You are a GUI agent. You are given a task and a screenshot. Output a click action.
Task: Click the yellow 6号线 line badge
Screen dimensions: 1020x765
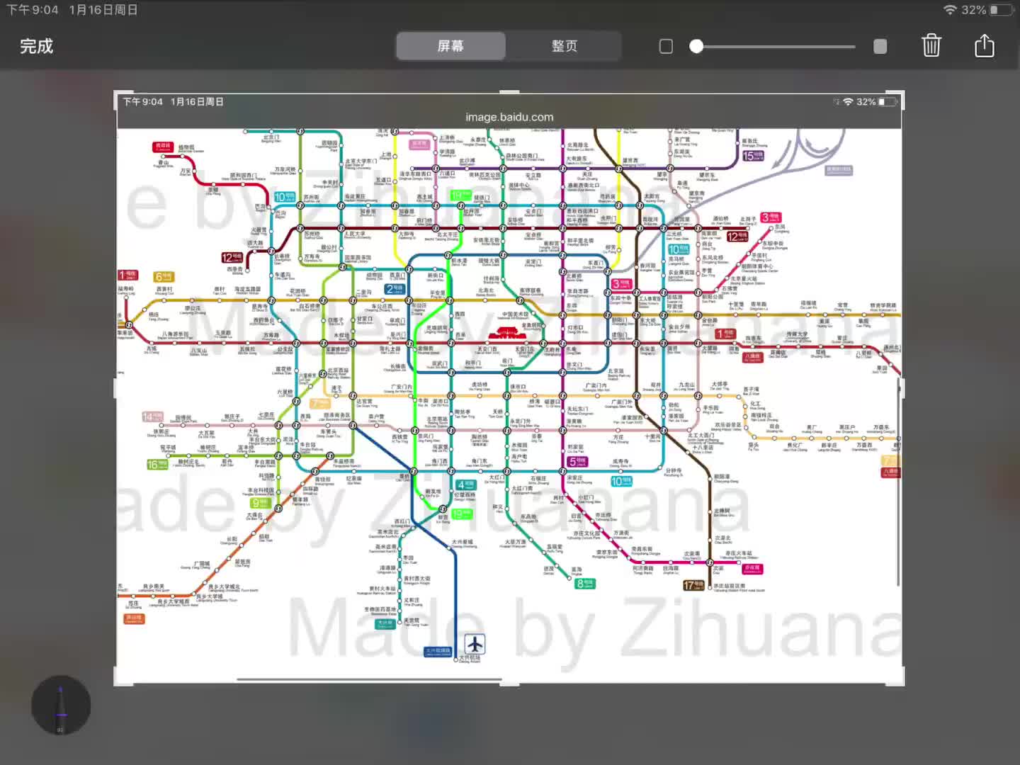click(x=164, y=276)
